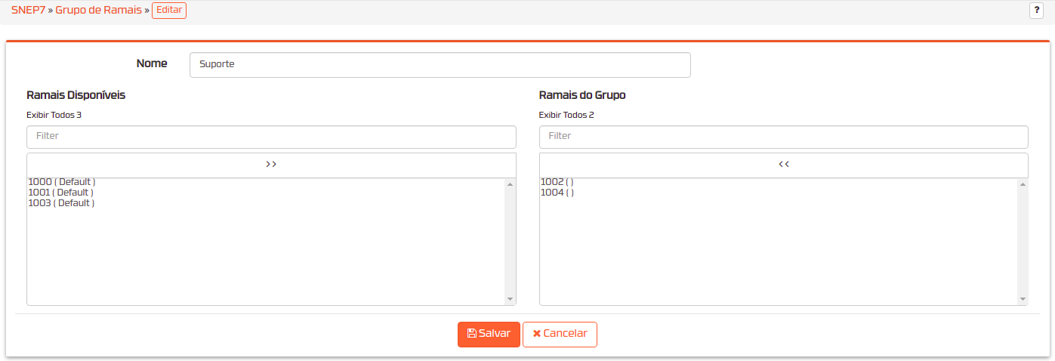Screen dimensions: 1055x361
Task: Click the Cancelar button
Action: click(560, 335)
